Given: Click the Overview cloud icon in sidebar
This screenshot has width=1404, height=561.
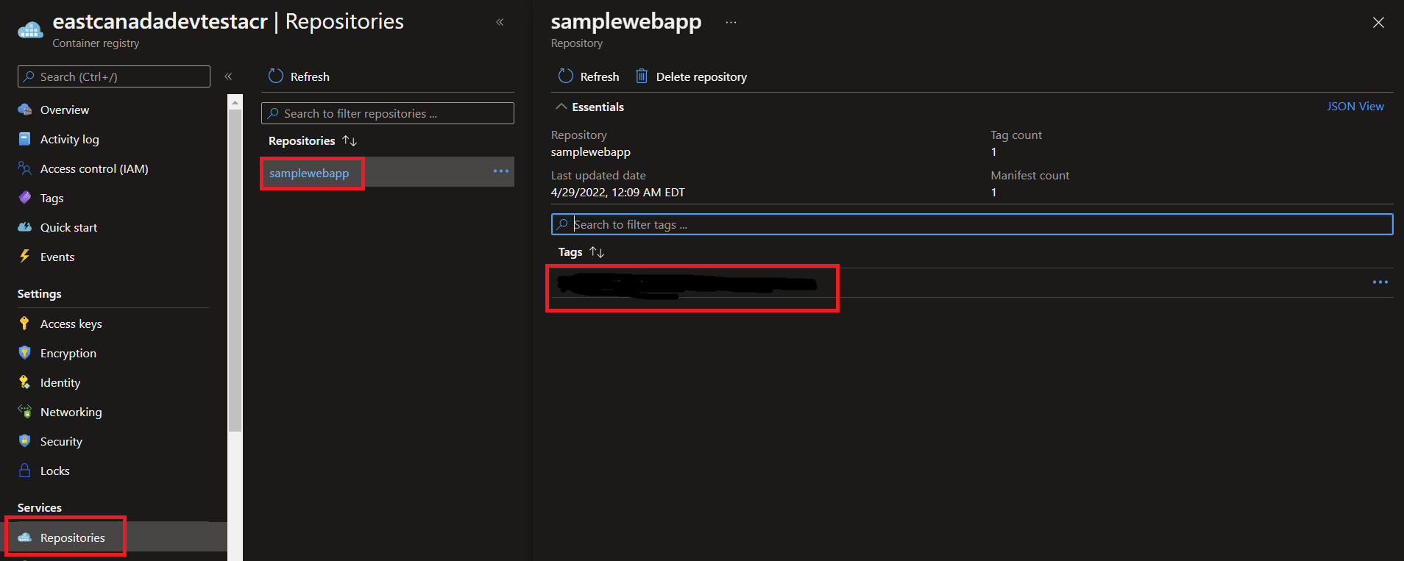Looking at the screenshot, I should 25,110.
